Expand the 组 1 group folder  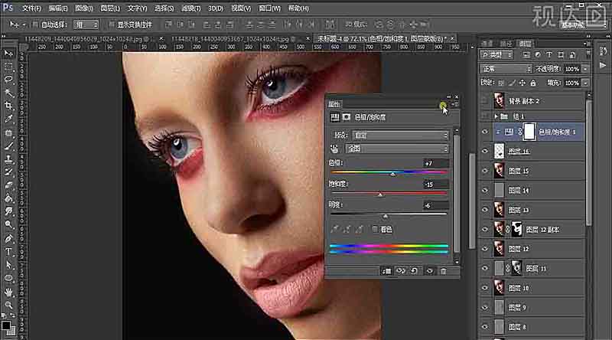[x=496, y=116]
